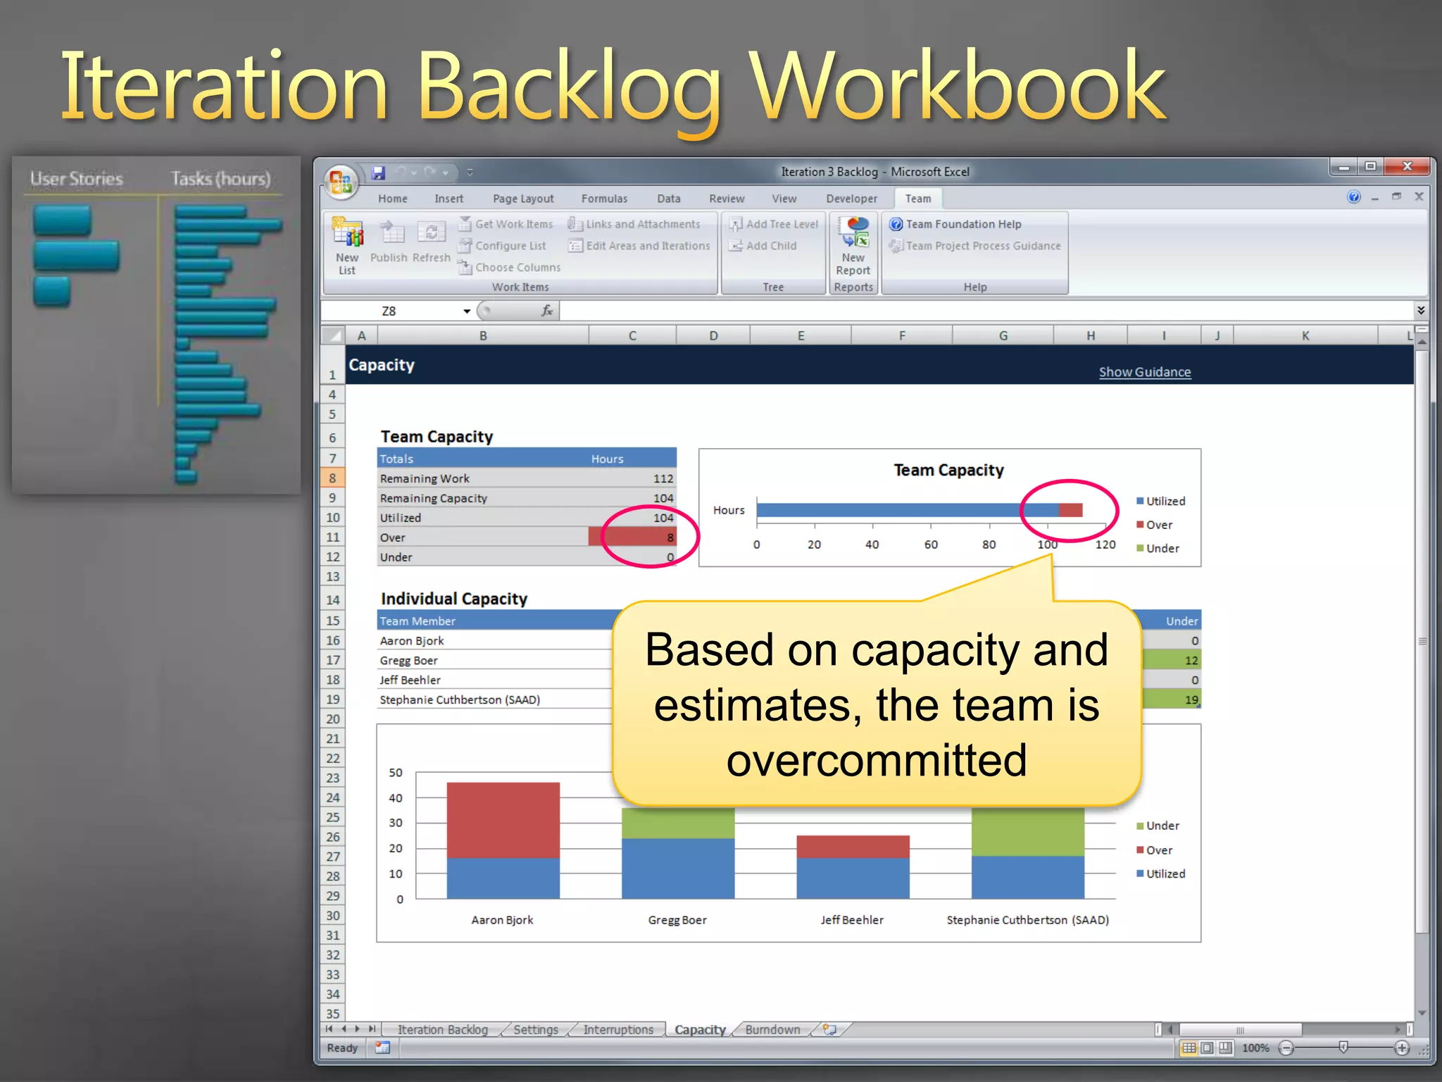Click the vertical scrollbar thumb
This screenshot has width=1442, height=1082.
(1422, 641)
